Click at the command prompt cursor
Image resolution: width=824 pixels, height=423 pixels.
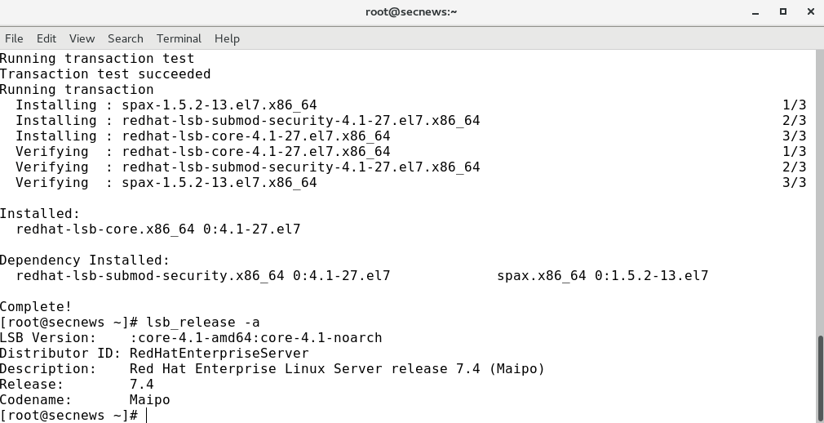tap(147, 416)
